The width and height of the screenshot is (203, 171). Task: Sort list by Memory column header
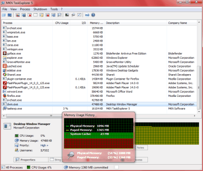pyautogui.click(x=96, y=23)
